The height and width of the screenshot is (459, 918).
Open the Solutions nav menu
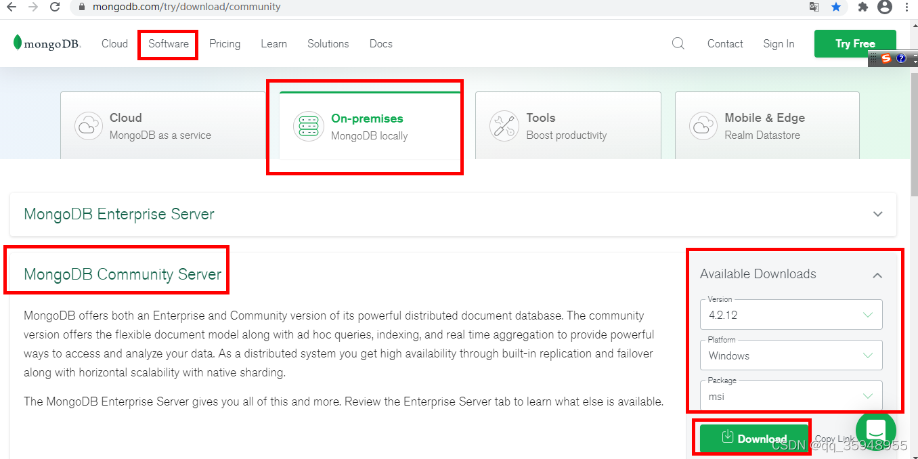point(328,43)
